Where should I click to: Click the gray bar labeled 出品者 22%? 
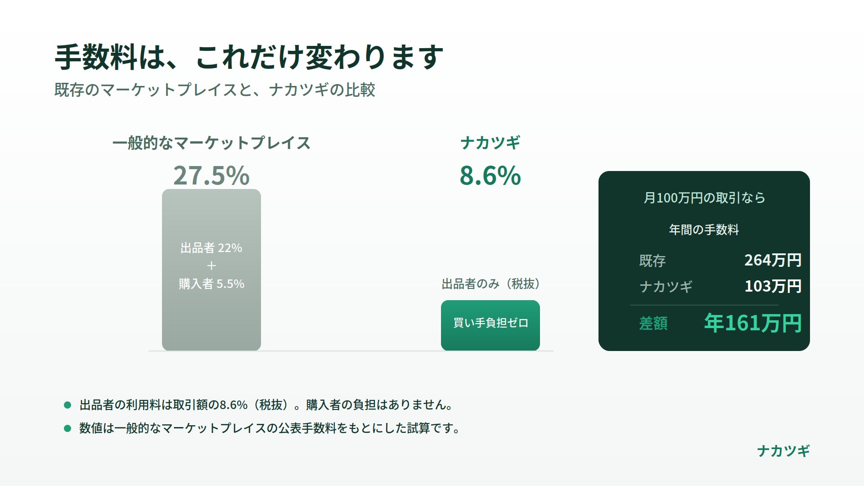click(211, 270)
